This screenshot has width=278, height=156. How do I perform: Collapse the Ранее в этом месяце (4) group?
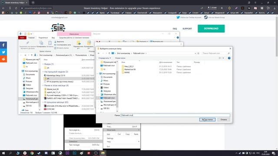point(43,85)
